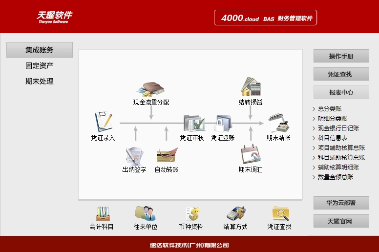Open the 凭证审核 voucher audit icon
The height and width of the screenshot is (252, 379).
click(x=194, y=123)
